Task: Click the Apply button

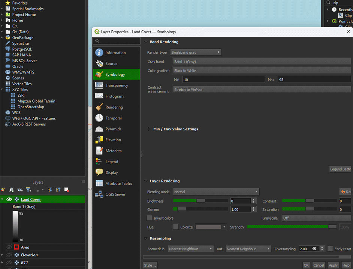Action: coord(333,265)
